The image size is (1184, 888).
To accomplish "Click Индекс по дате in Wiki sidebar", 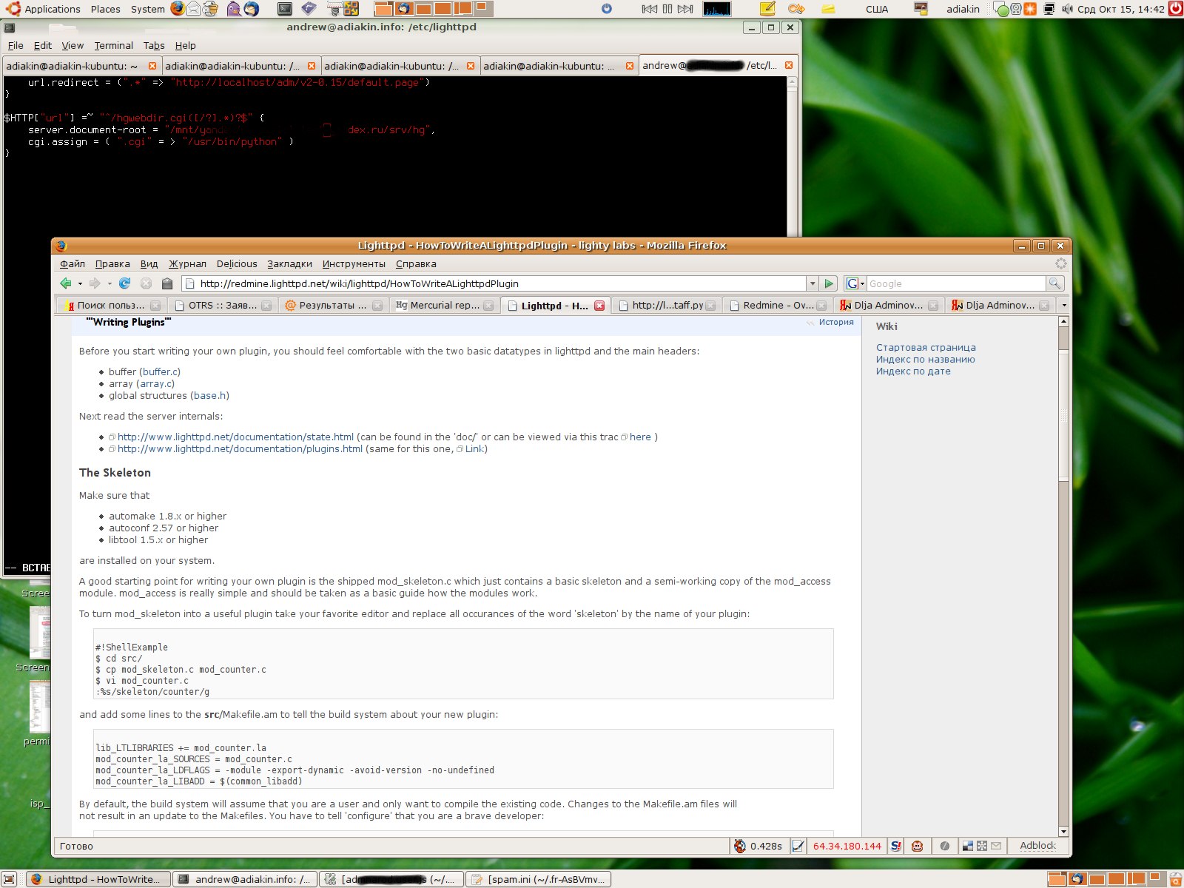I will coord(913,371).
